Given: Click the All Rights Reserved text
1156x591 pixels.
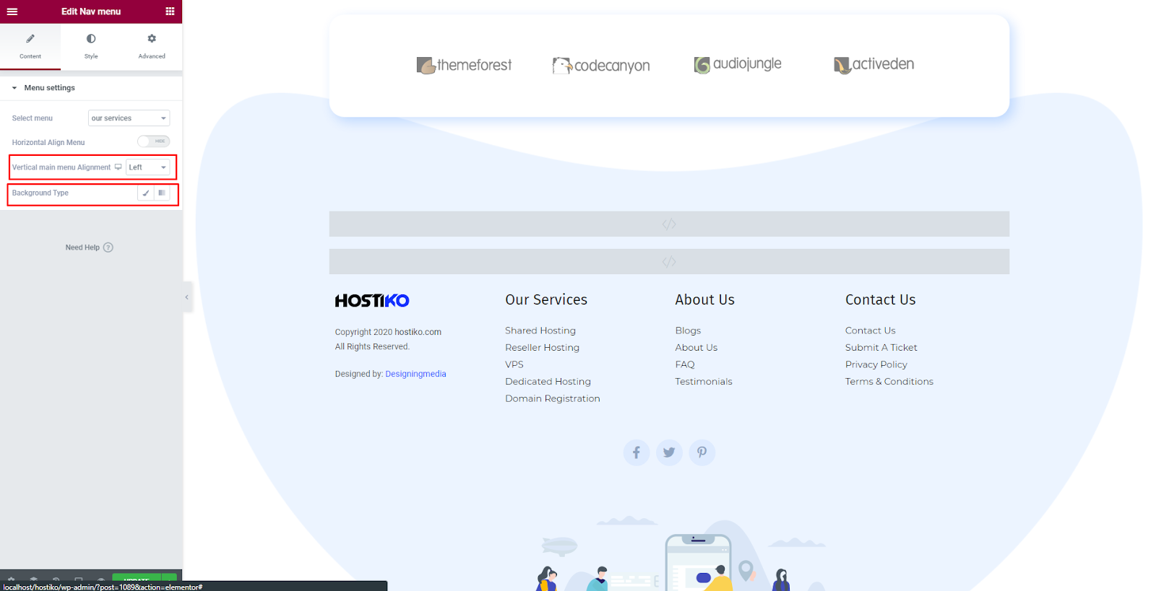Looking at the screenshot, I should coord(372,346).
